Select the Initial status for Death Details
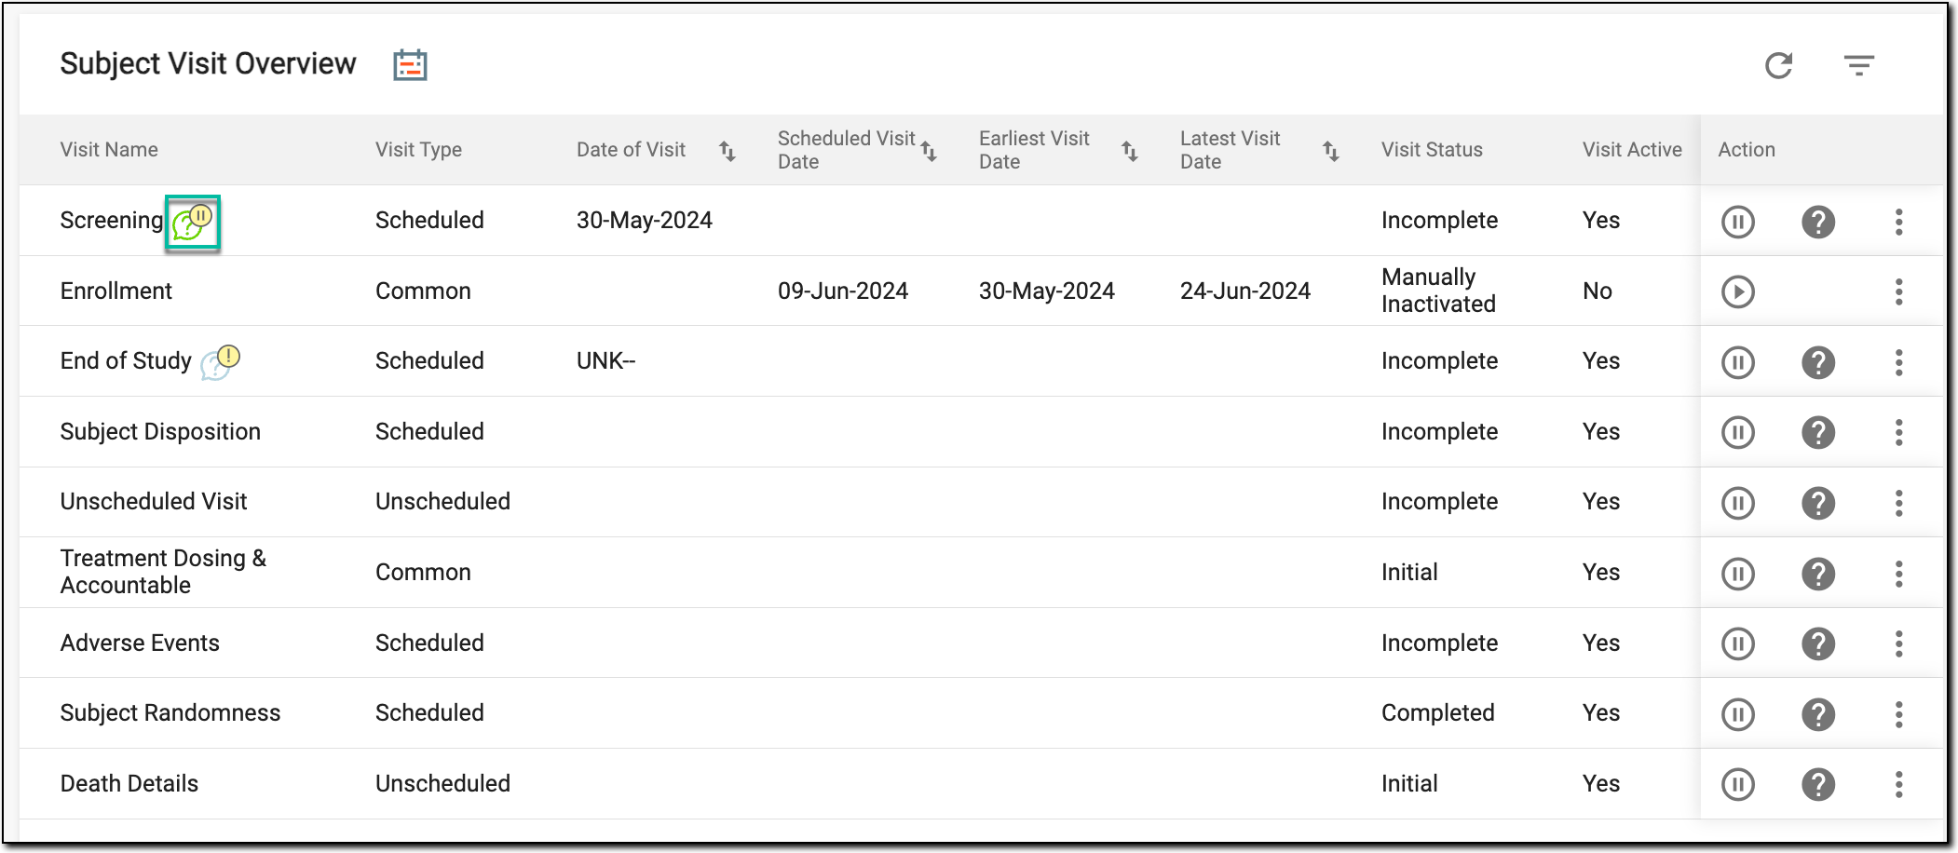Screen dimensions: 1958x853 [x=1409, y=784]
